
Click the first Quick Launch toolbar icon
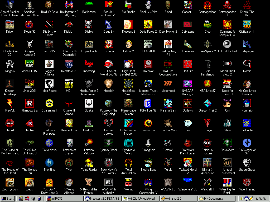(x=21, y=199)
